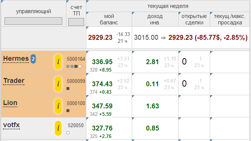Expand corner marker on доход инв. header
The height and width of the screenshot is (141, 251).
coord(133,13)
